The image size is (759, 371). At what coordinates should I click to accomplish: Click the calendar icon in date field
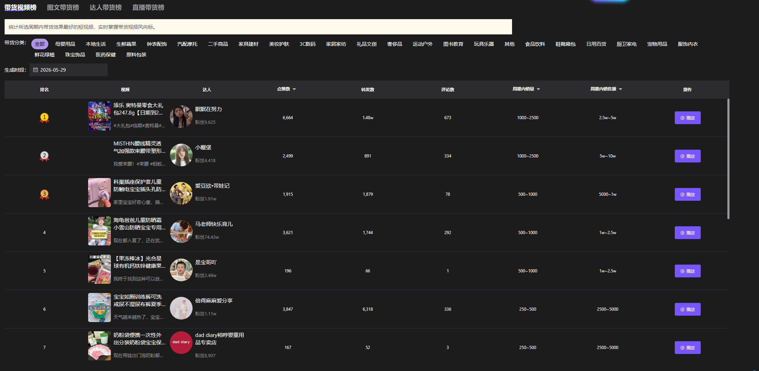pyautogui.click(x=36, y=70)
